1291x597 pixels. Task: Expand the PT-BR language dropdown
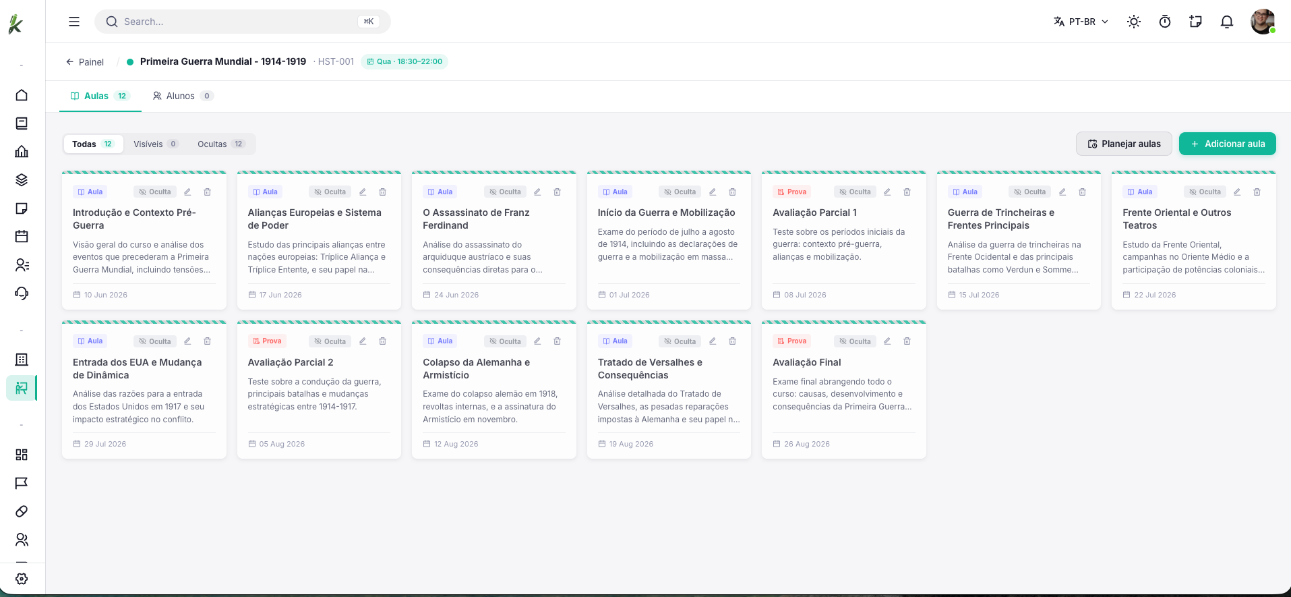click(1081, 22)
